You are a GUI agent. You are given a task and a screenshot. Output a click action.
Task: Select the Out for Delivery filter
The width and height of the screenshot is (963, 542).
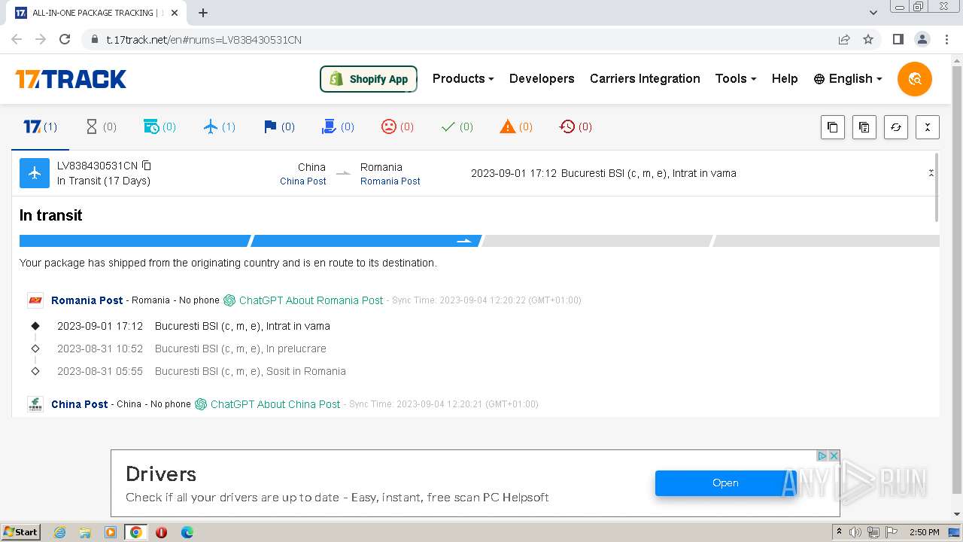click(338, 126)
